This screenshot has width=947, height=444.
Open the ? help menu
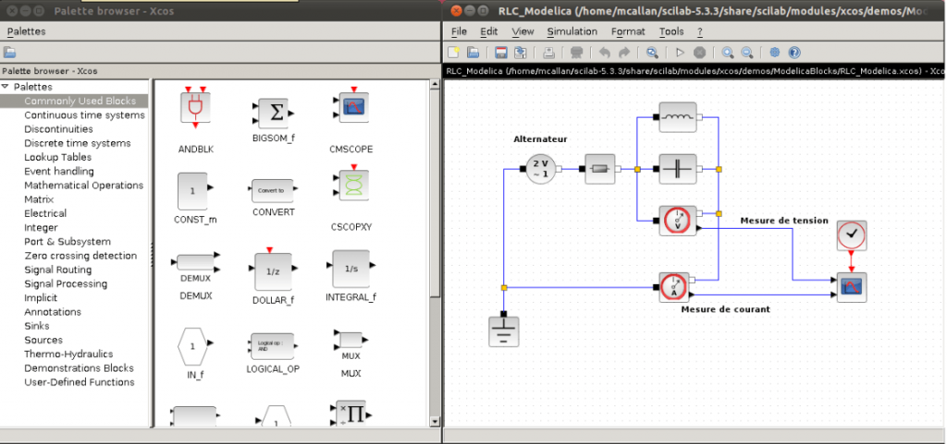[x=700, y=31]
